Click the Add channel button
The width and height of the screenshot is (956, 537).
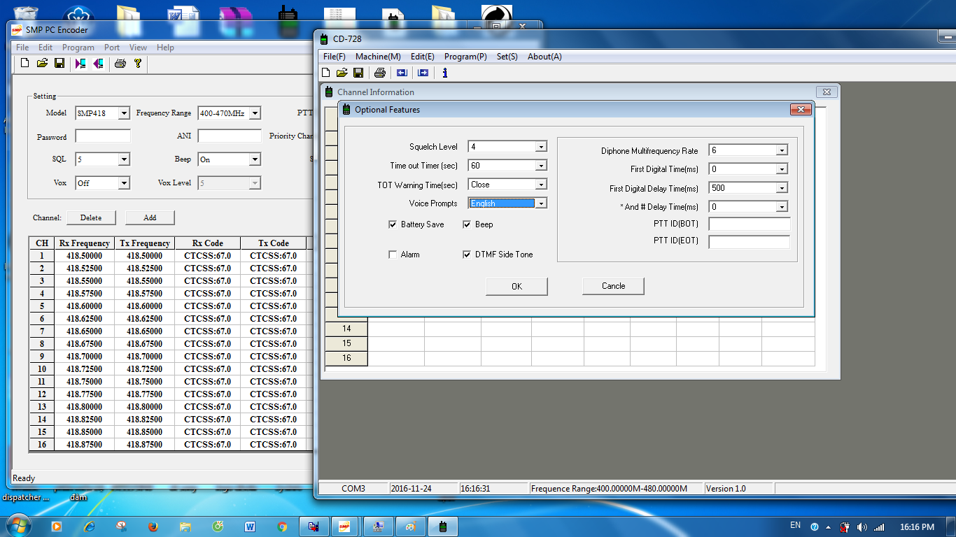point(150,217)
